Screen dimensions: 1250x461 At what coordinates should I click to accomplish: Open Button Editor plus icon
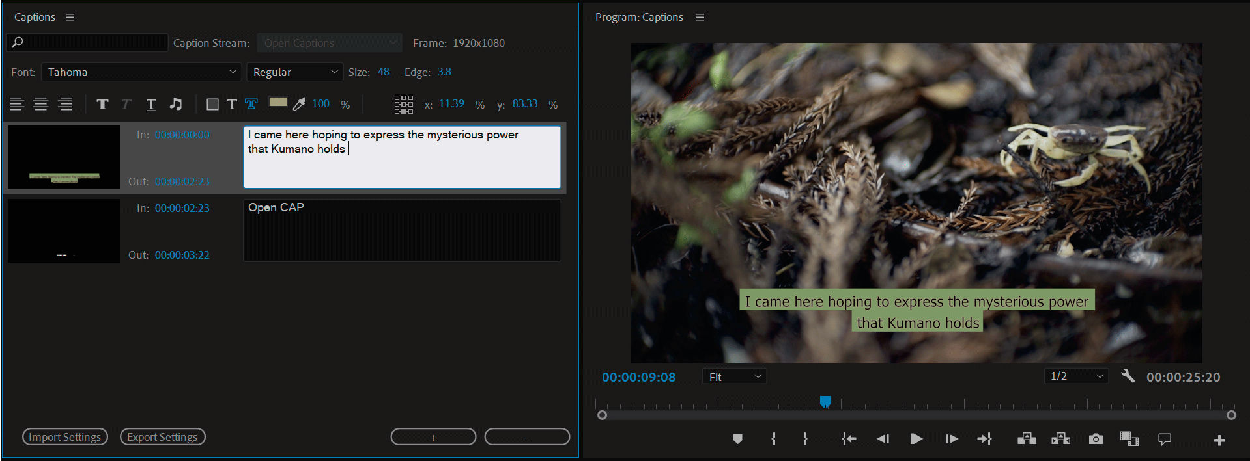(x=1219, y=440)
